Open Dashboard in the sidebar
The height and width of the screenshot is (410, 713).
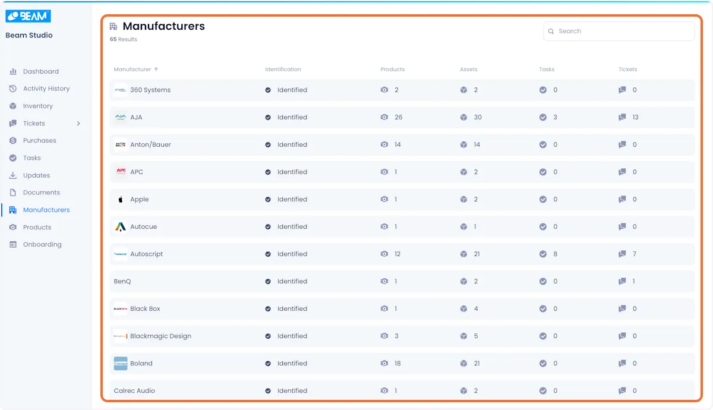coord(41,71)
